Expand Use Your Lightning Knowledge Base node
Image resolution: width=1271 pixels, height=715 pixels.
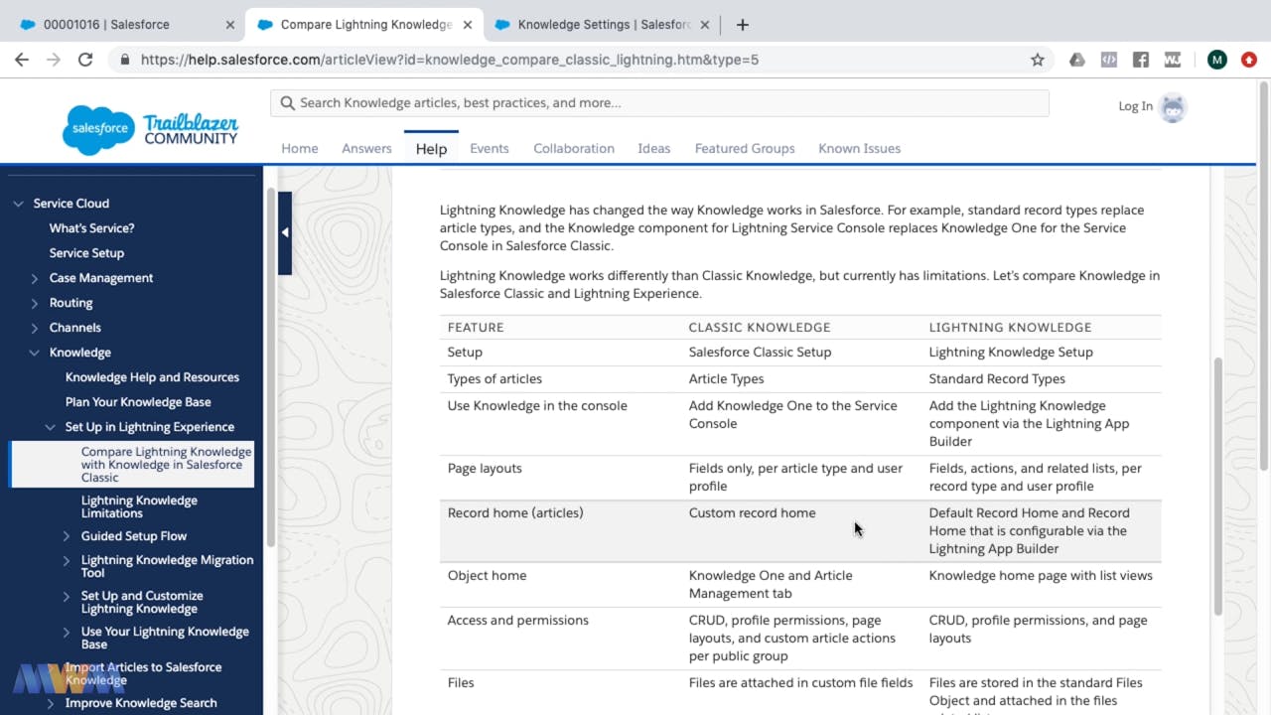(67, 632)
